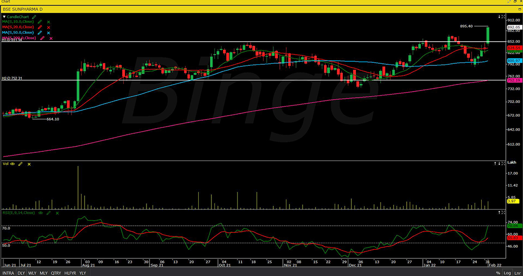The height and width of the screenshot is (276, 523).
Task: Switch to INTRA timeframe
Action: (x=9, y=273)
